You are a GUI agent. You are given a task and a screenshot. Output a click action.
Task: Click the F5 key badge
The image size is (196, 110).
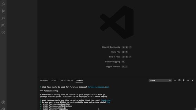coord(123,62)
